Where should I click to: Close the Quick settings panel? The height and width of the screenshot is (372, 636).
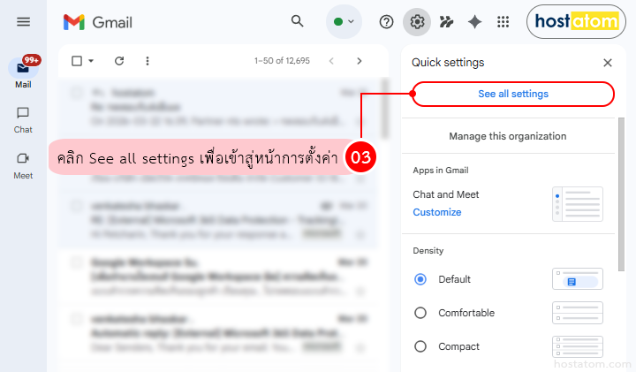607,63
